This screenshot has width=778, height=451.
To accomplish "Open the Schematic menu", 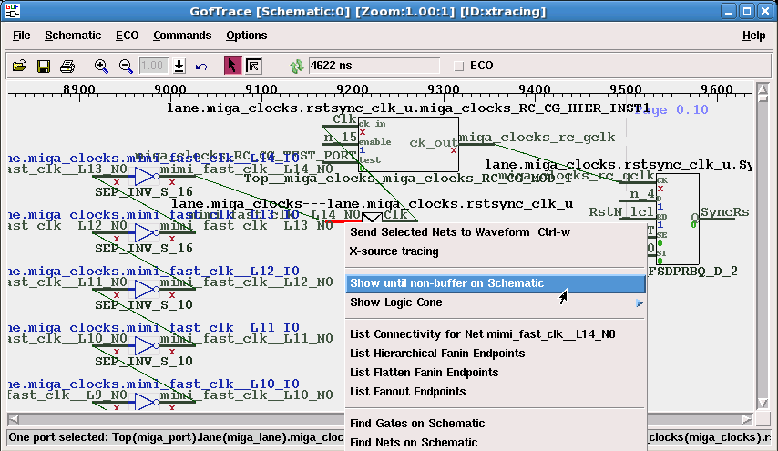I will (73, 36).
